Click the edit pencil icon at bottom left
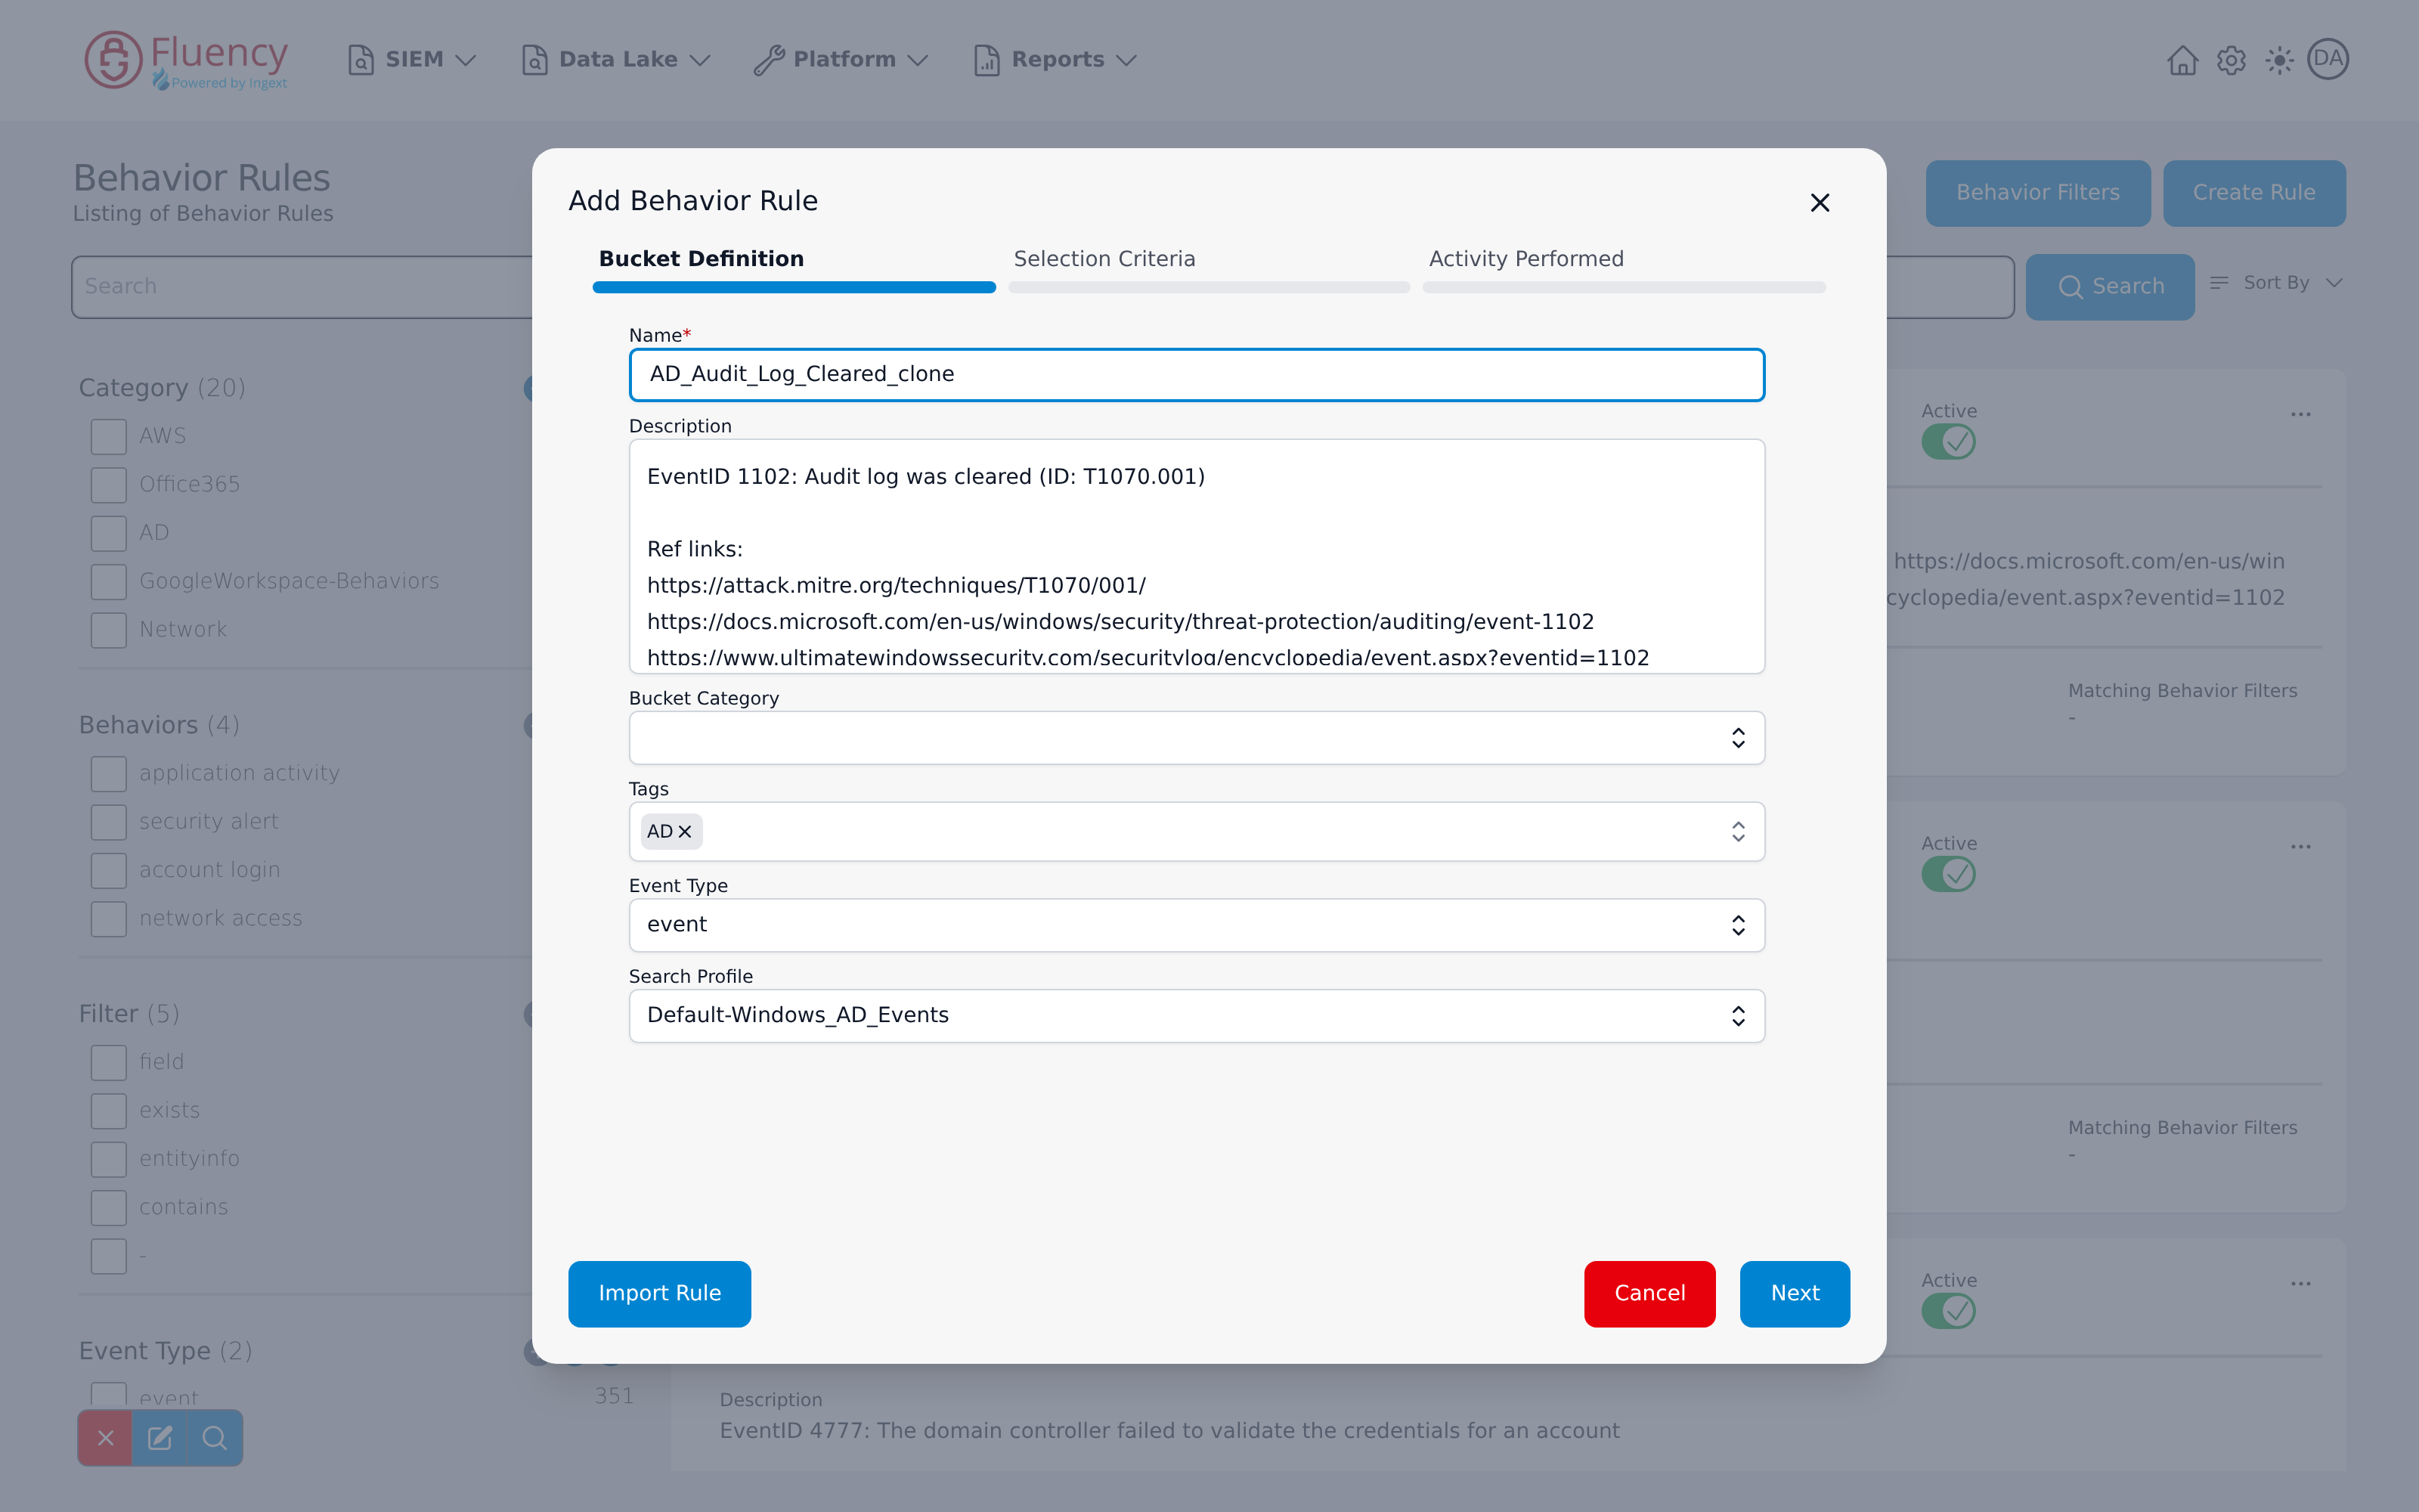Screen dimensions: 2419x1512 click(160, 1438)
